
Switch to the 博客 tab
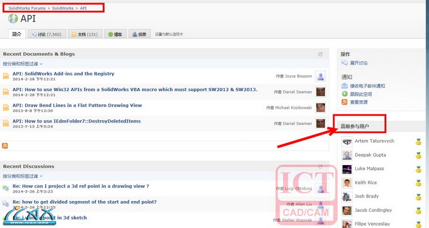point(115,34)
